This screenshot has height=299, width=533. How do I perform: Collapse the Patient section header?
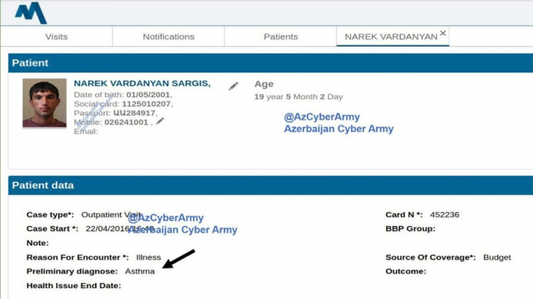pos(270,63)
